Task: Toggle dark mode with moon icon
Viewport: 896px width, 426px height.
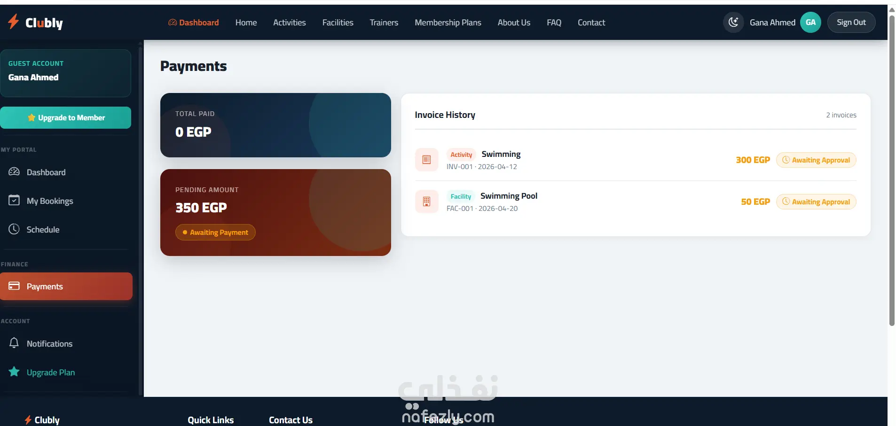Action: tap(733, 22)
